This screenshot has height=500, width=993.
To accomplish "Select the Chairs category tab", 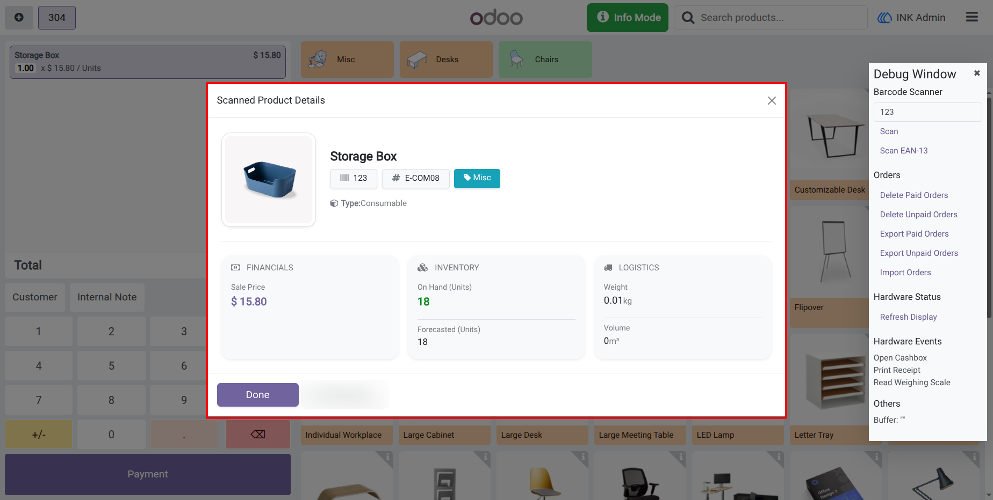I will click(x=545, y=60).
